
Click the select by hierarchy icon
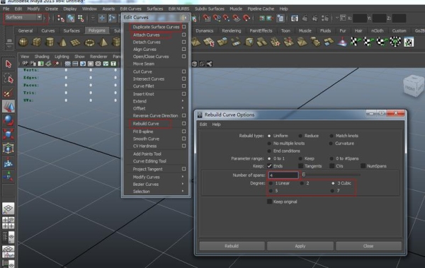pos(61,18)
